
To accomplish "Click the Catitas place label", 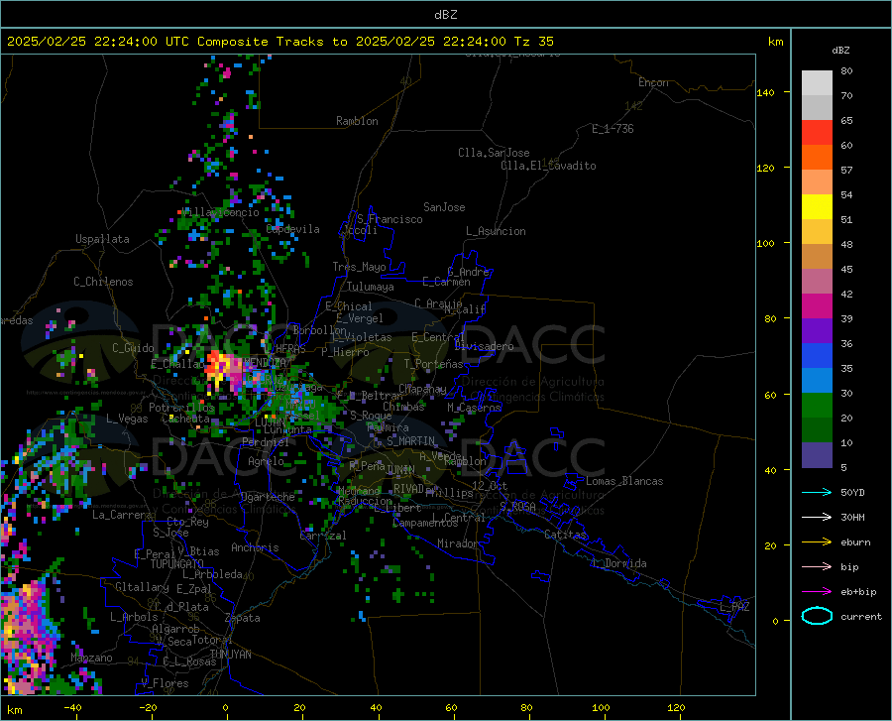I will click(x=566, y=535).
